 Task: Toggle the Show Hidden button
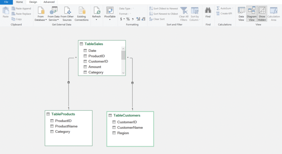pos(262,14)
